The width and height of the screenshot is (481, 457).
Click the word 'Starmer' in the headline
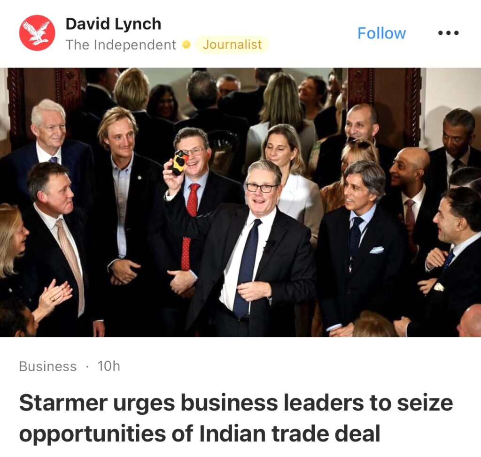click(x=63, y=403)
